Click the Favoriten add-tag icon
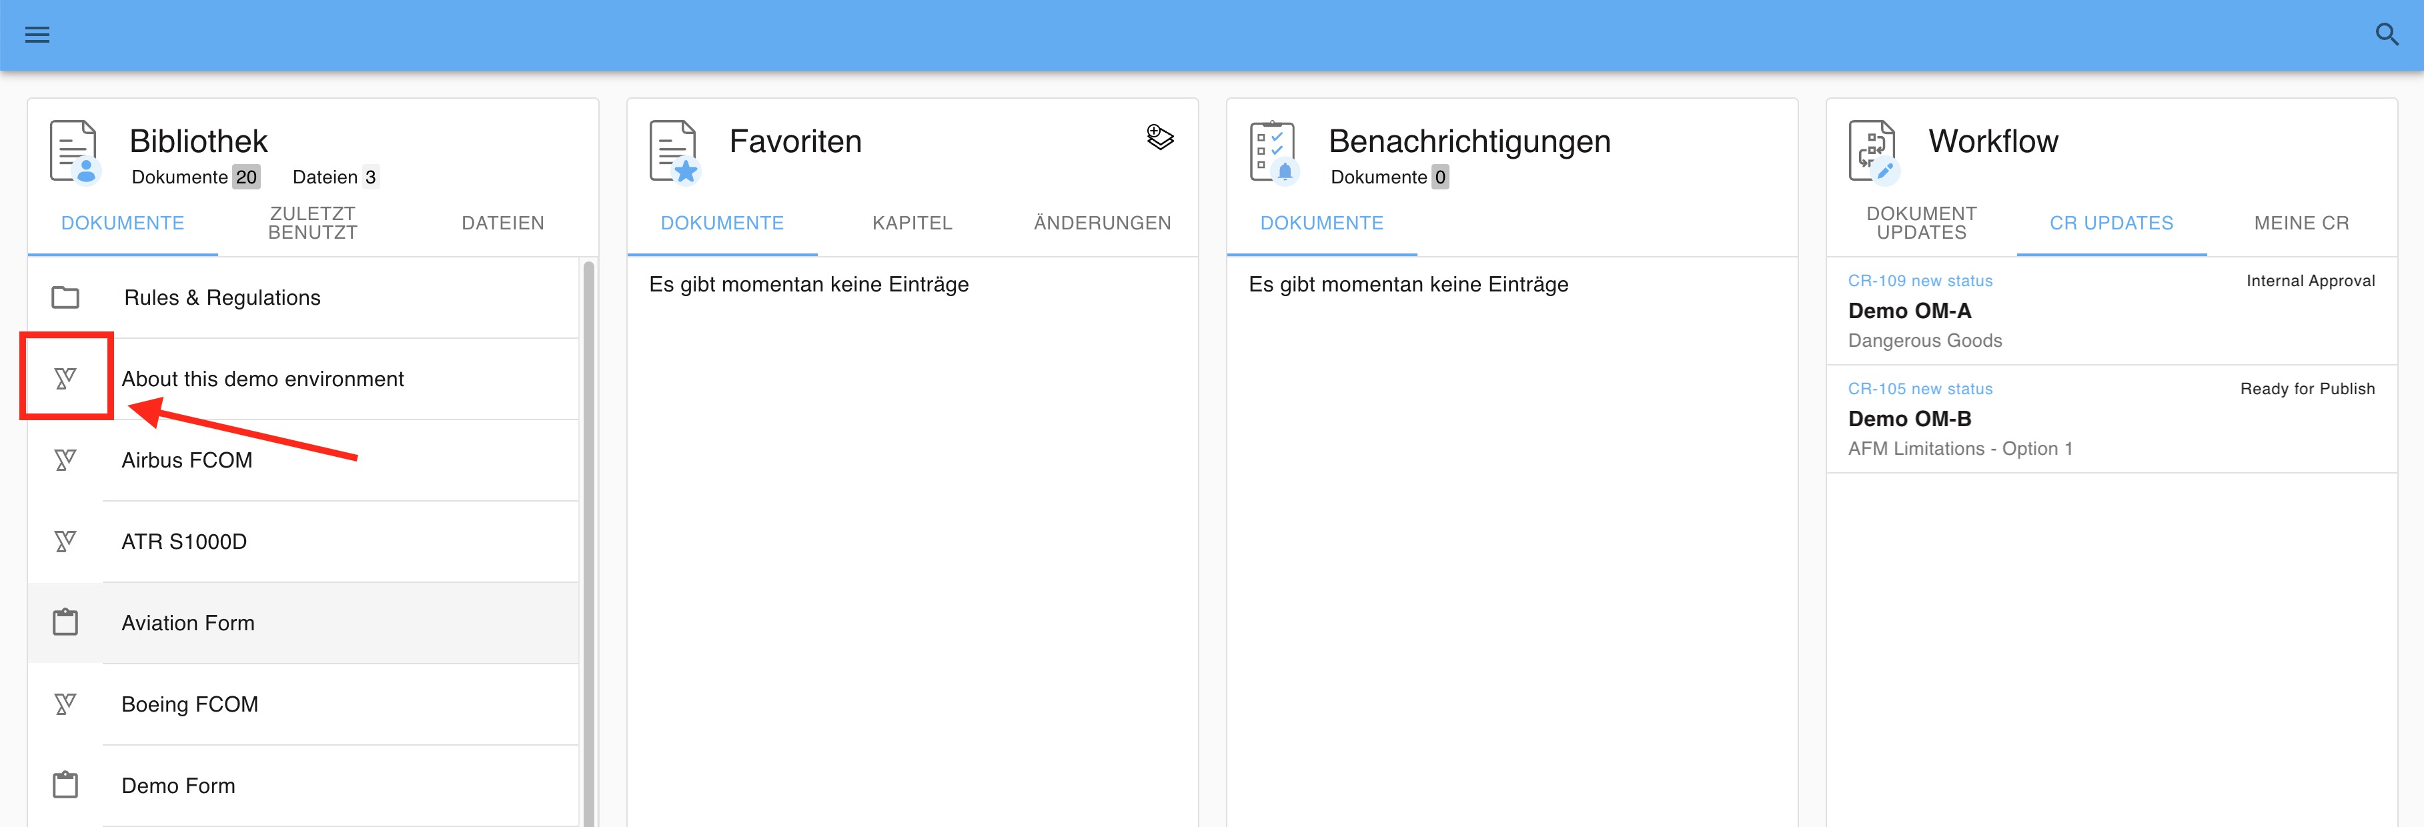 [x=1159, y=137]
